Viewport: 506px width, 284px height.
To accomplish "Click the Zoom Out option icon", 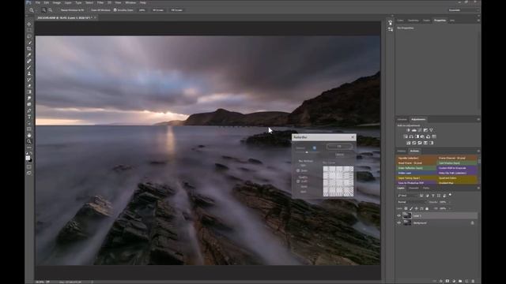I will click(51, 10).
